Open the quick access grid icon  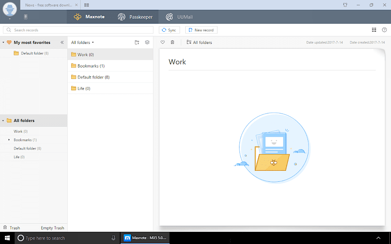coord(86,5)
